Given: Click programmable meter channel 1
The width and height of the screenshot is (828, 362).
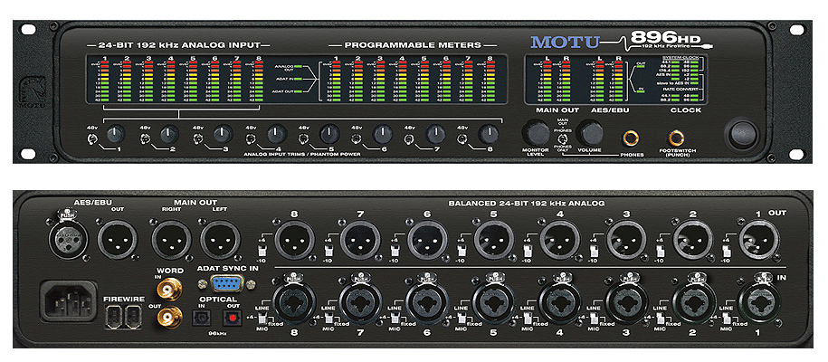Looking at the screenshot, I should [337, 81].
